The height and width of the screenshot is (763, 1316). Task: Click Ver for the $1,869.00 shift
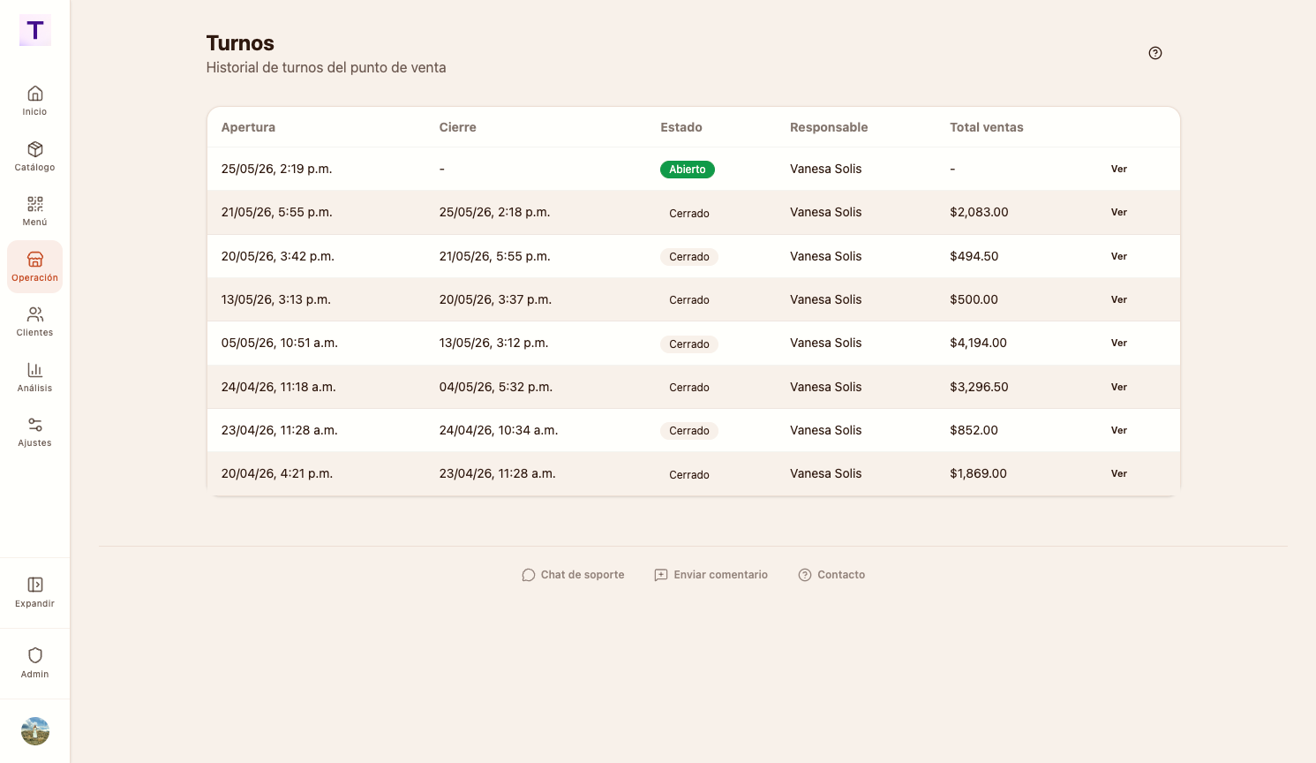pos(1119,473)
